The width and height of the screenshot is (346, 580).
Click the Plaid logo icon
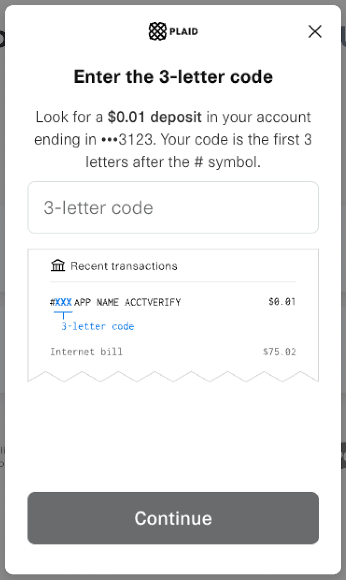click(158, 32)
